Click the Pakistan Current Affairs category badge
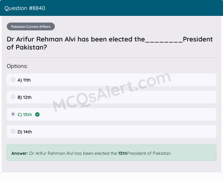 click(x=31, y=26)
